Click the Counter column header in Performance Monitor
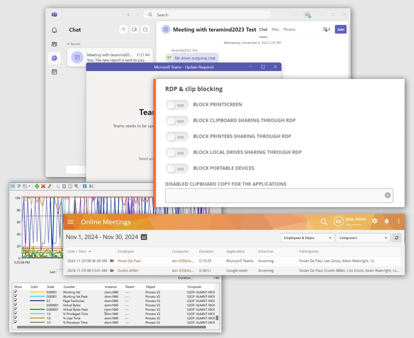Screen dimensions: 414x338 click(x=69, y=287)
